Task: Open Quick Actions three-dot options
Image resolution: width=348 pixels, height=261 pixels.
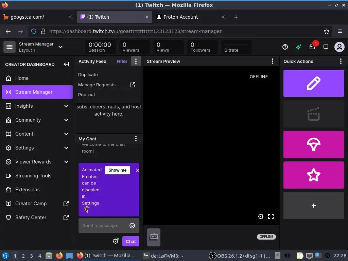Action: pos(341,61)
